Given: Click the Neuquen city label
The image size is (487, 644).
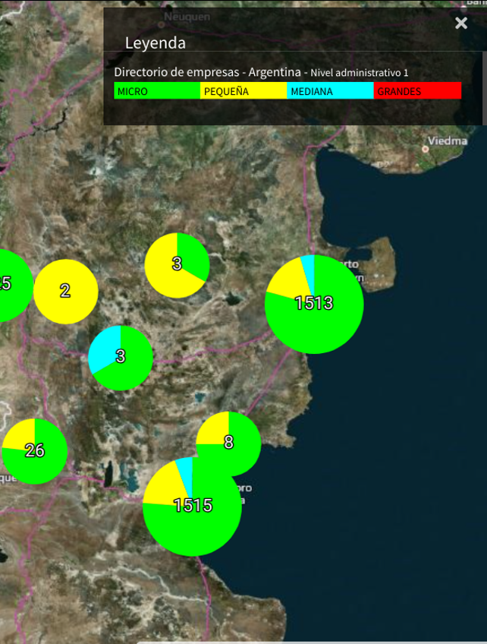Looking at the screenshot, I should 187,17.
